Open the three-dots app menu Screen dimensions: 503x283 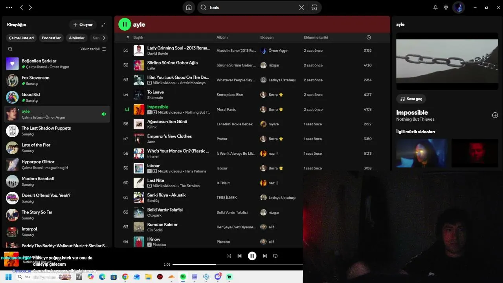(9, 7)
